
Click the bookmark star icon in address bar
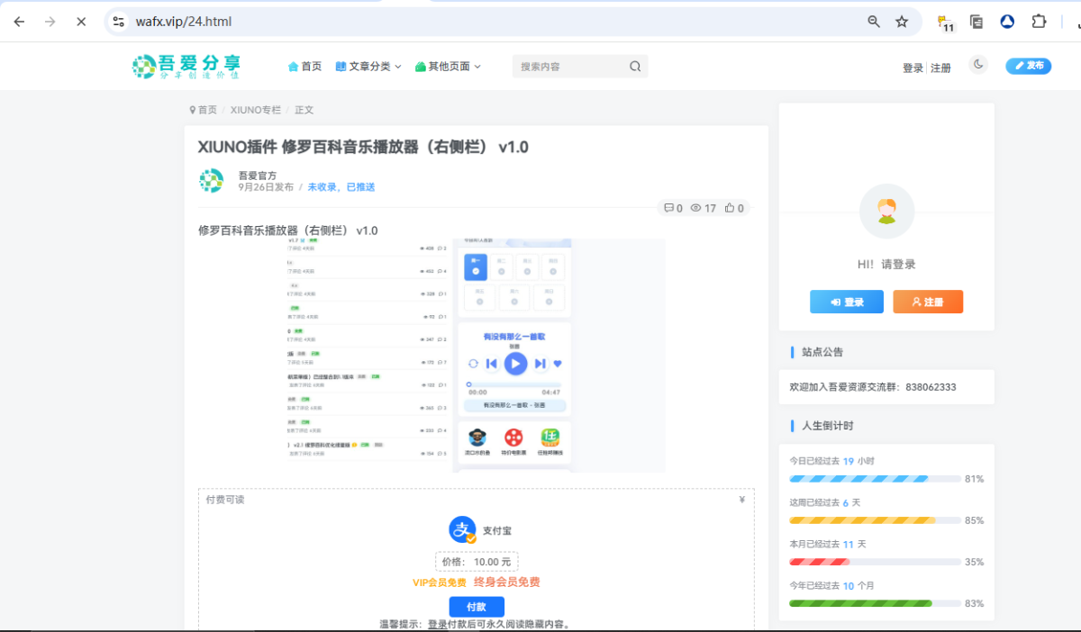[902, 22]
